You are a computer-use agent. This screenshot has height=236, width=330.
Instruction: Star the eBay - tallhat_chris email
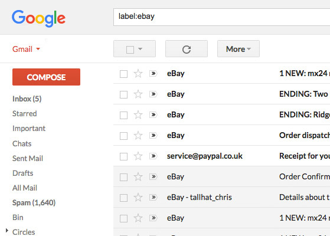click(138, 198)
